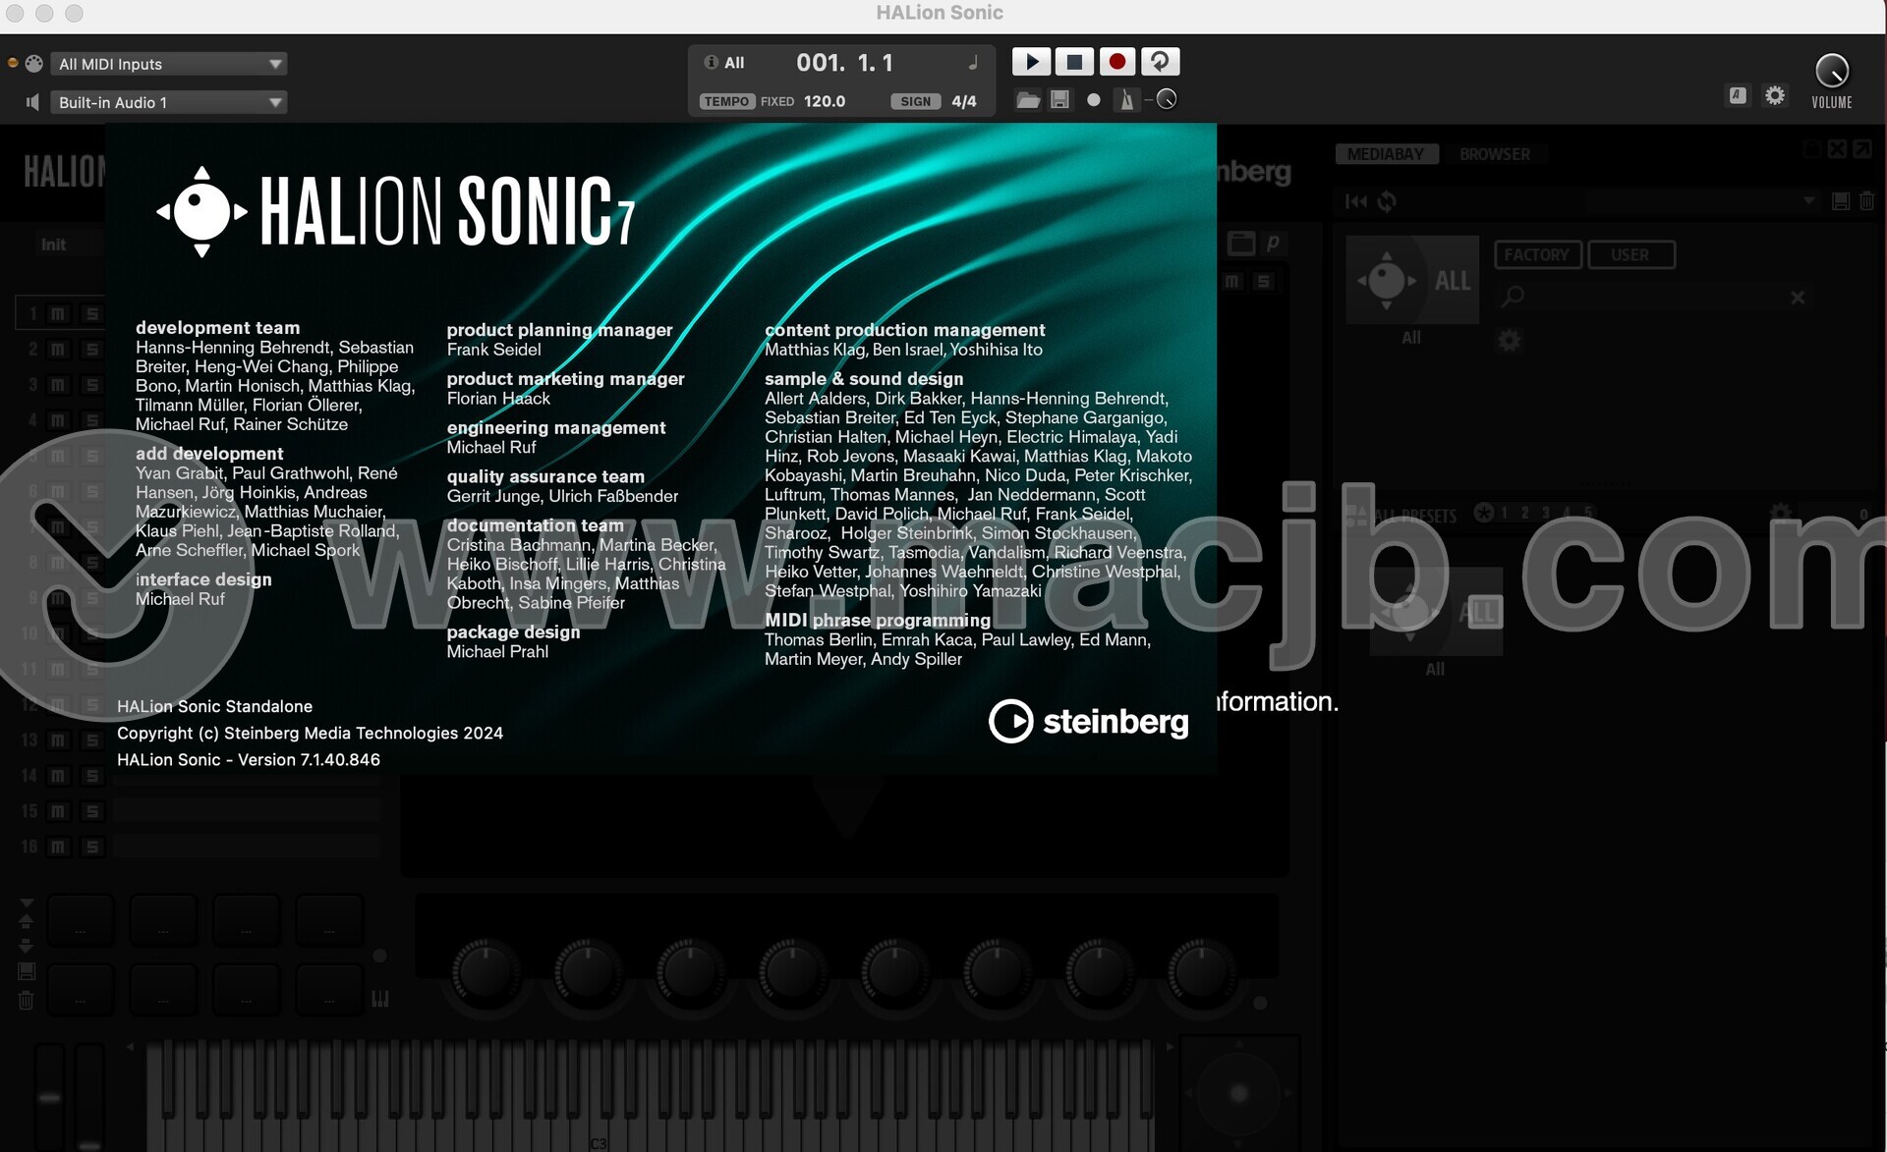Image resolution: width=1887 pixels, height=1152 pixels.
Task: Click the white record-mode dot icon
Action: coord(1093,100)
